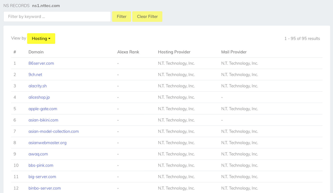The width and height of the screenshot is (333, 193).
Task: Open the bbs-pink.com domain link
Action: pos(41,165)
